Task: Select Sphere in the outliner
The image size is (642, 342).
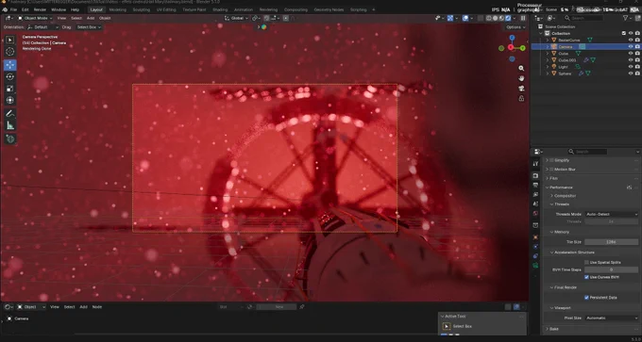Action: coord(565,73)
